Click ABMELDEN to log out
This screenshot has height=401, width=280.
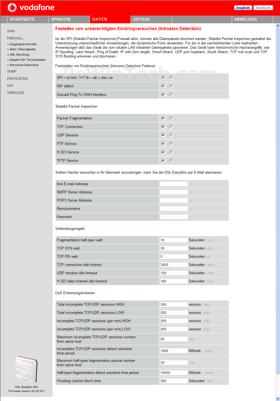pos(252,19)
